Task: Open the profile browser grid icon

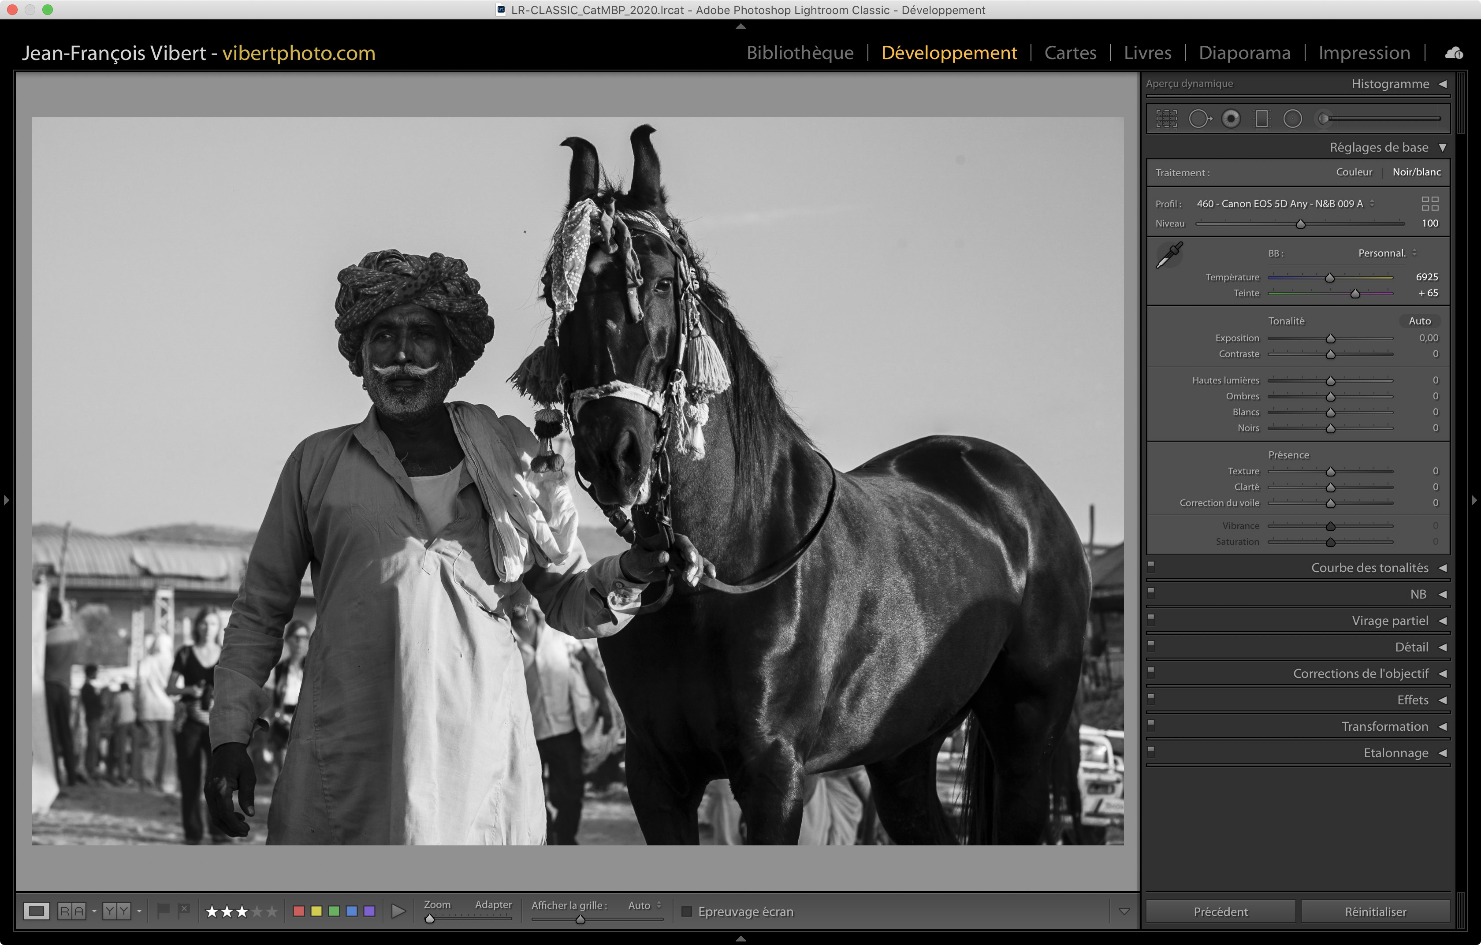Action: coord(1429,204)
